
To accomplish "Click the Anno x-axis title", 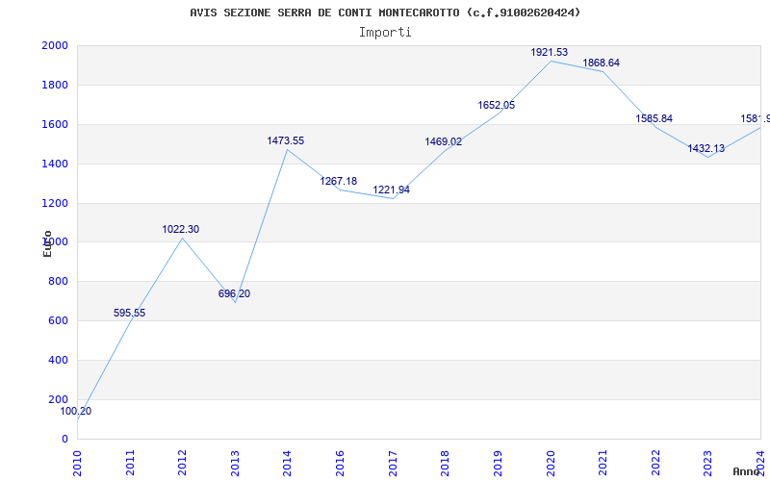I will pos(747,471).
